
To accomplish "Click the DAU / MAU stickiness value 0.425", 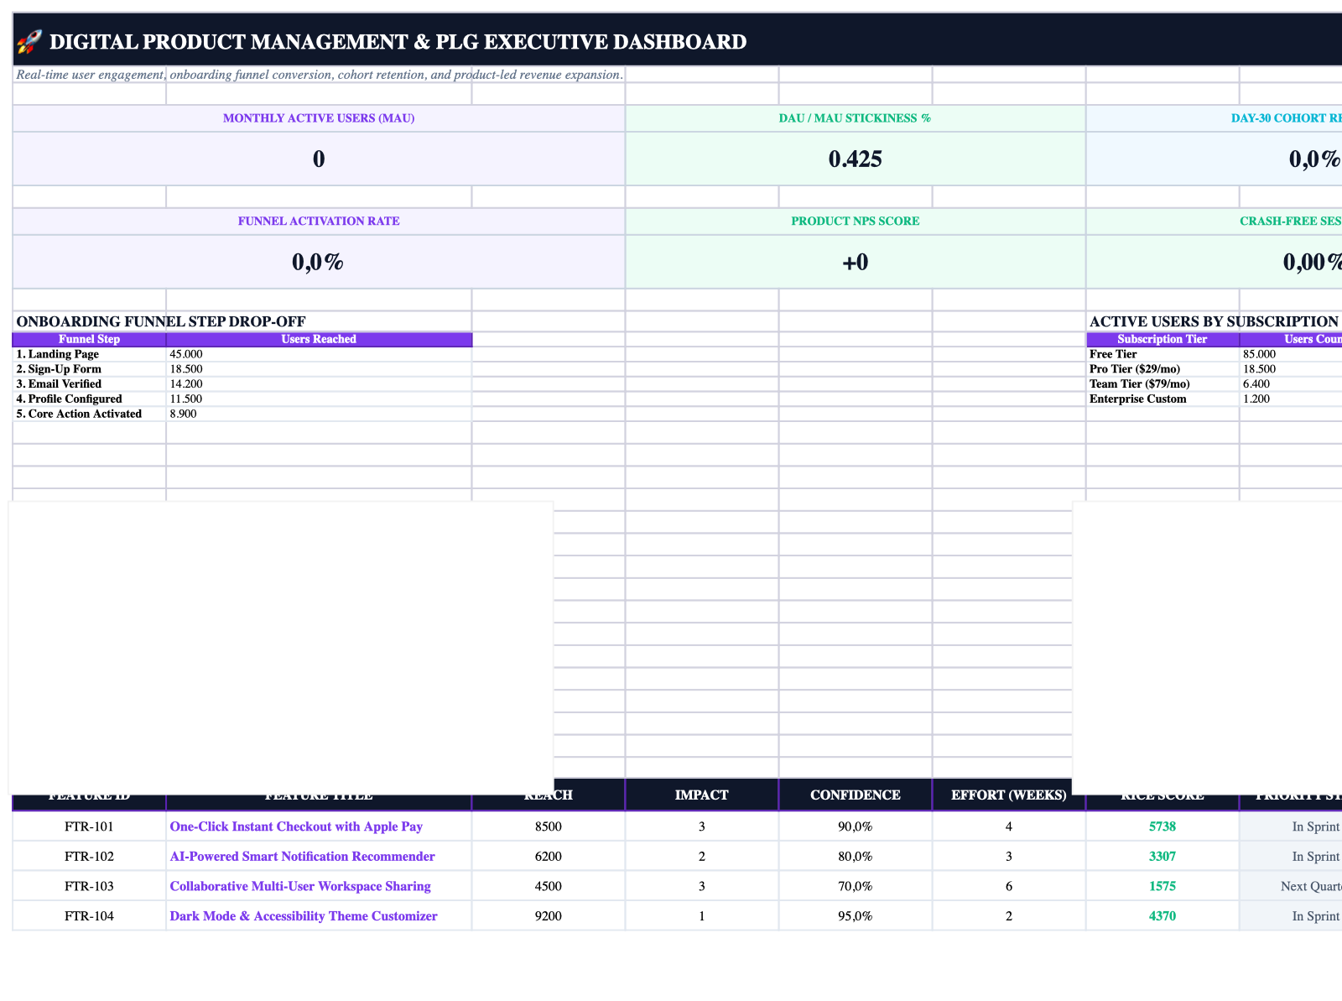I will [x=855, y=159].
